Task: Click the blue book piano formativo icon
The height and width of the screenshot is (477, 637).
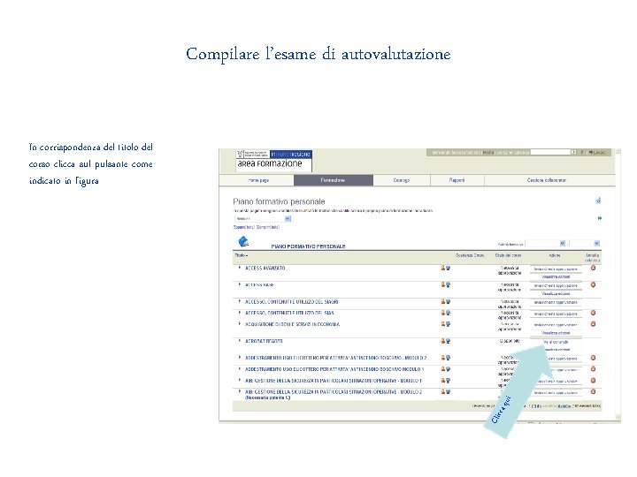Action: (243, 242)
